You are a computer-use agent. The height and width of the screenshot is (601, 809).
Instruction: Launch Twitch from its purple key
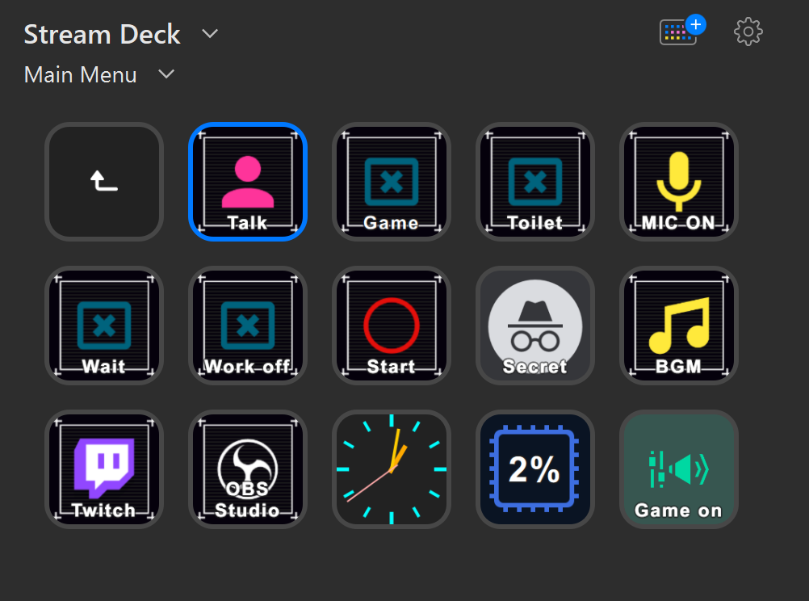click(104, 469)
